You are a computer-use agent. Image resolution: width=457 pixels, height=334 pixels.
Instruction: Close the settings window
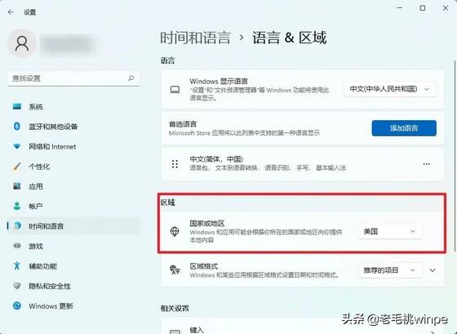pos(446,8)
